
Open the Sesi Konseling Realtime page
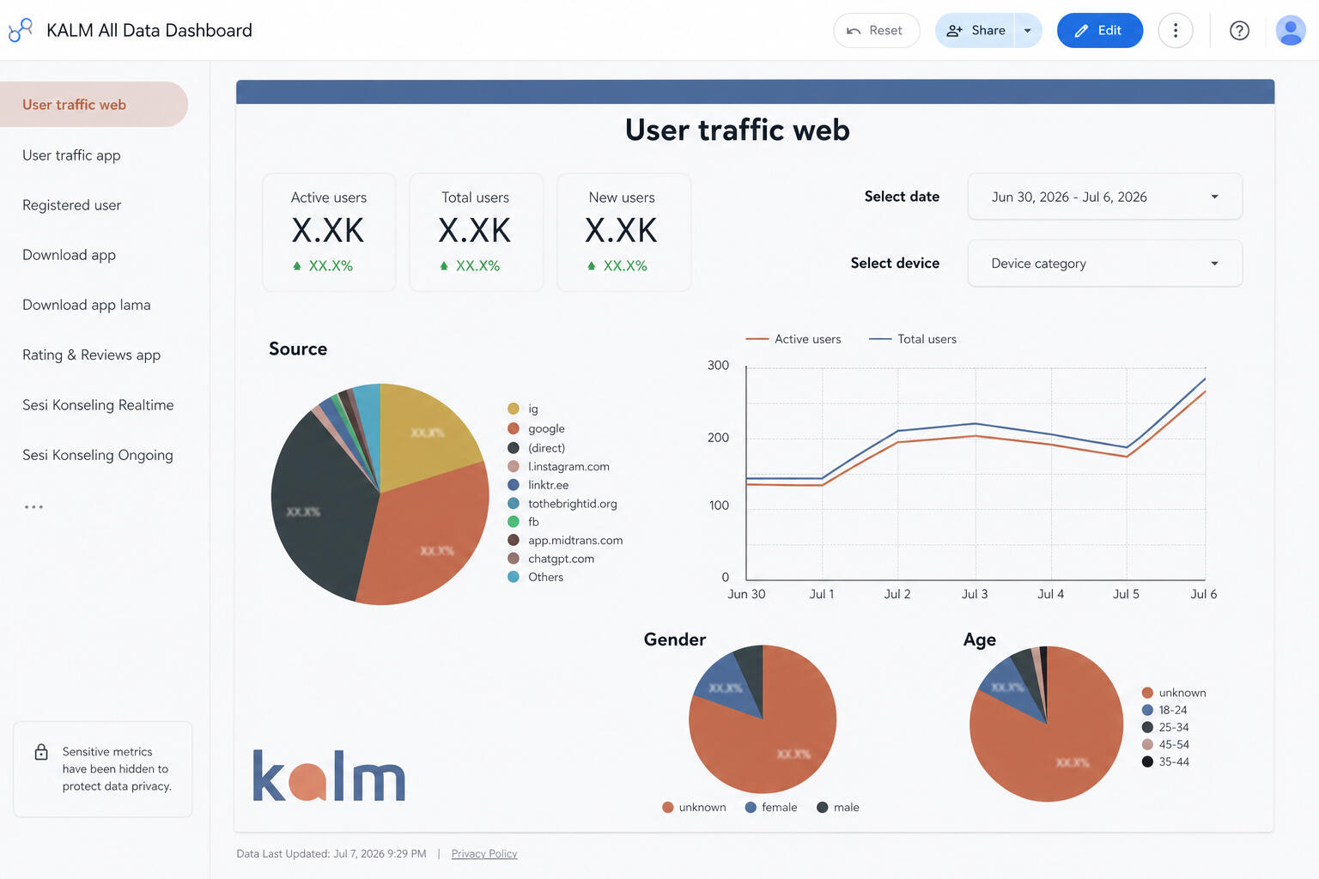98,405
